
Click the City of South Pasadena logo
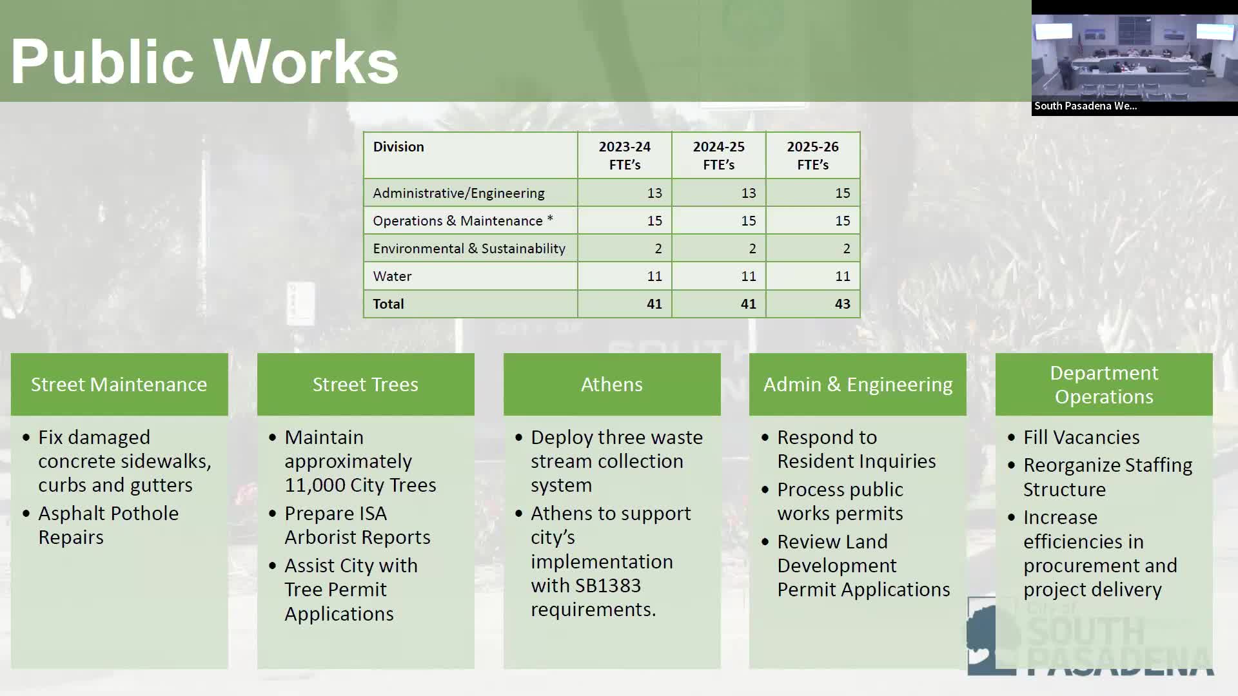point(1090,638)
